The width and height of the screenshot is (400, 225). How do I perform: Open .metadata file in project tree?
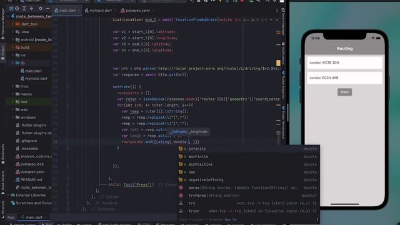point(27,149)
